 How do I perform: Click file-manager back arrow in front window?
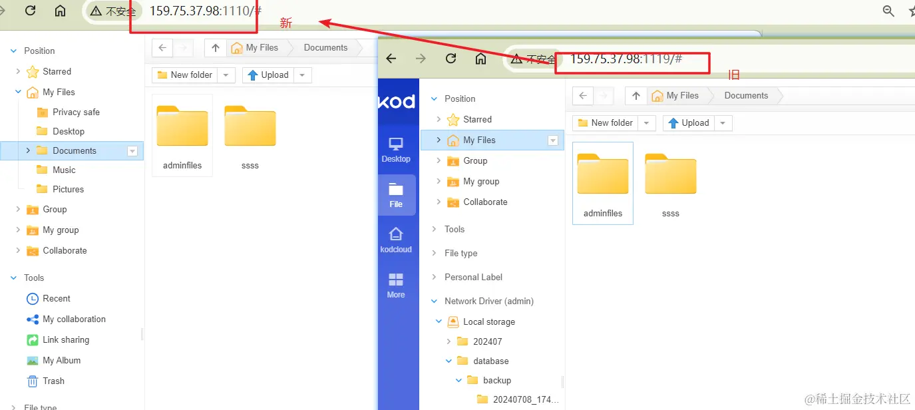[x=583, y=96]
